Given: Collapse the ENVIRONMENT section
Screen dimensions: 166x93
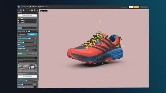Looking at the screenshot, I should coord(17,58).
